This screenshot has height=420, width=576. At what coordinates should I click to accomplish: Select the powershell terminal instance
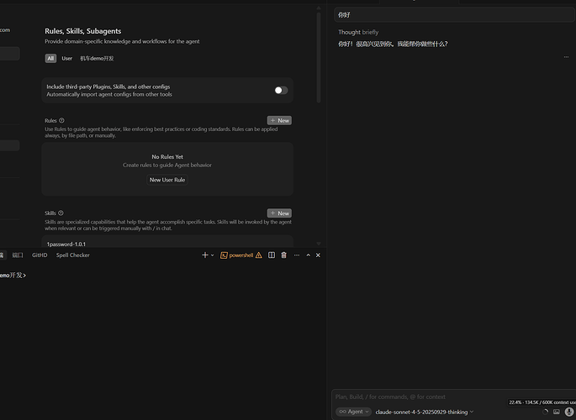[x=237, y=255]
